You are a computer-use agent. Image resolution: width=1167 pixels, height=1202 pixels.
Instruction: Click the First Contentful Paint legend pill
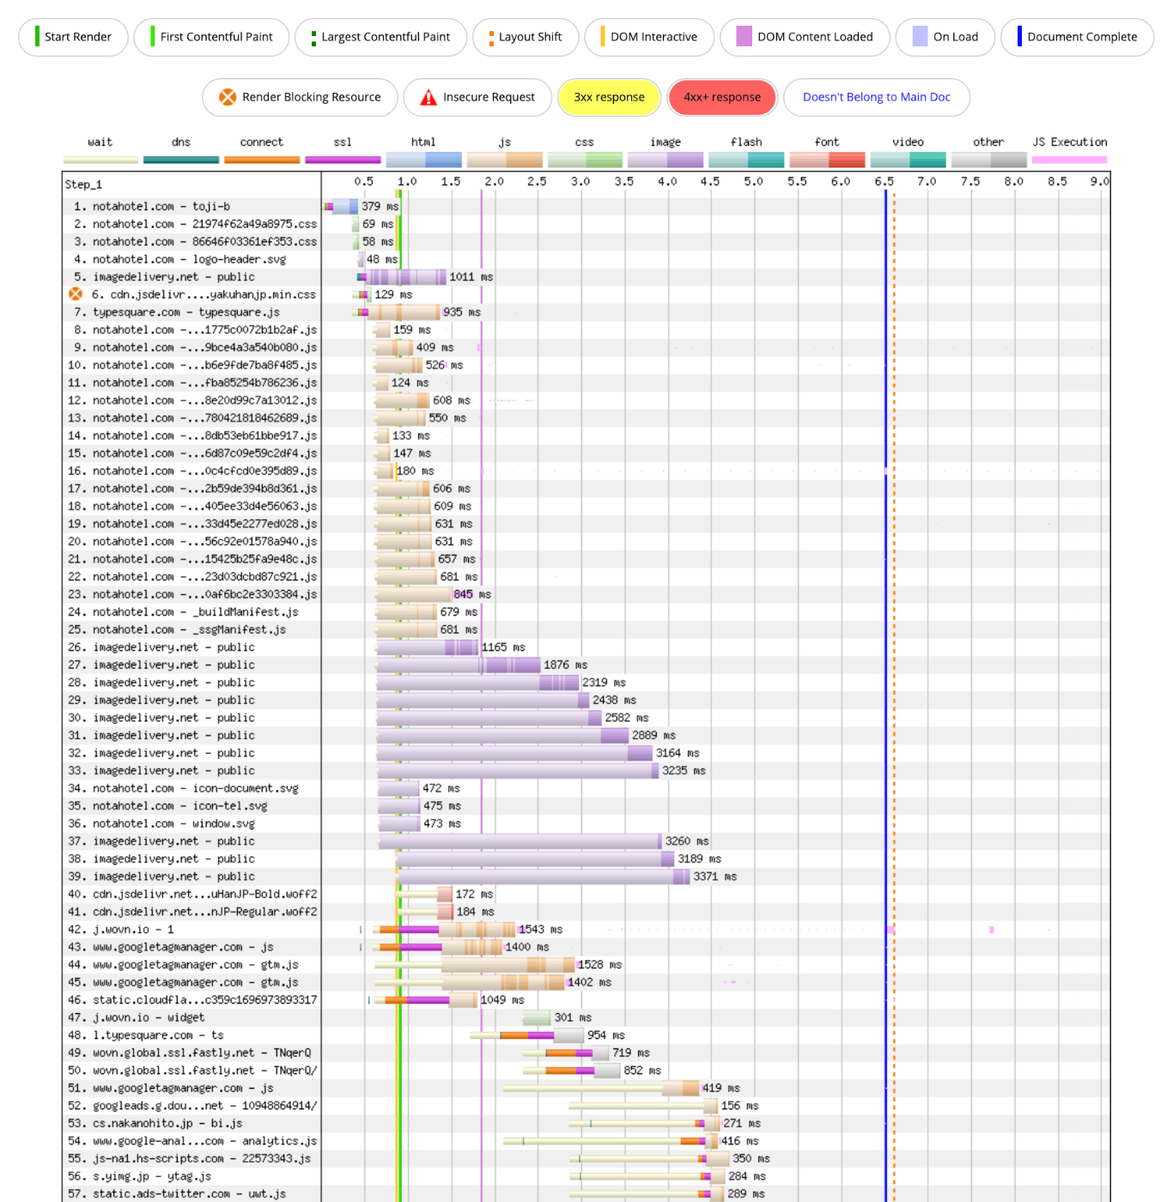click(x=211, y=37)
